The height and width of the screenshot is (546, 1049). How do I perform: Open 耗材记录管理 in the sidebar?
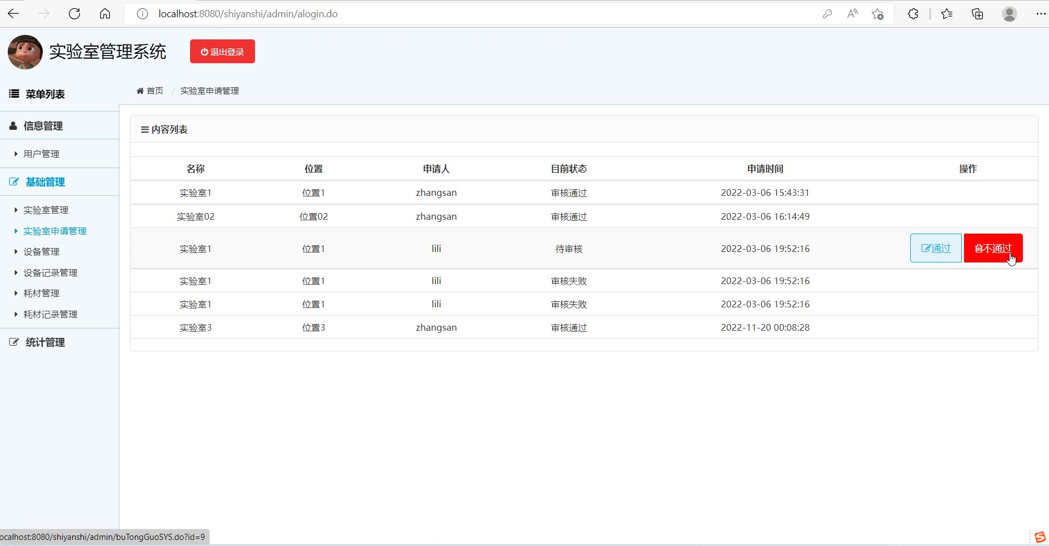click(x=50, y=314)
